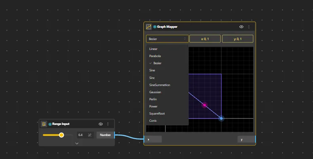The height and width of the screenshot is (159, 313).
Task: Click the Graph Mapper node icon
Action: (x=149, y=27)
